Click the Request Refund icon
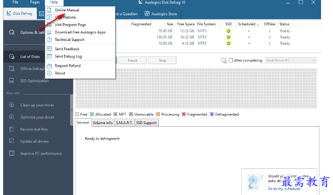 49,66
